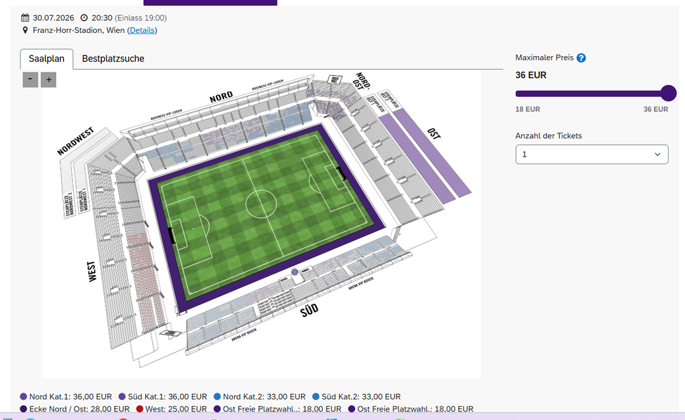Select the Saalplan tab

pos(47,59)
